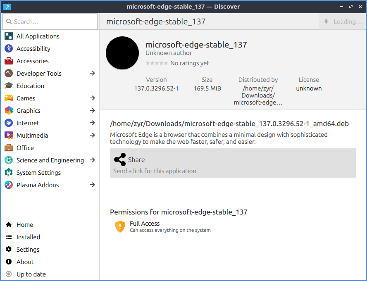This screenshot has width=367, height=281.
Task: Click the Full Access permission label
Action: [x=145, y=224]
